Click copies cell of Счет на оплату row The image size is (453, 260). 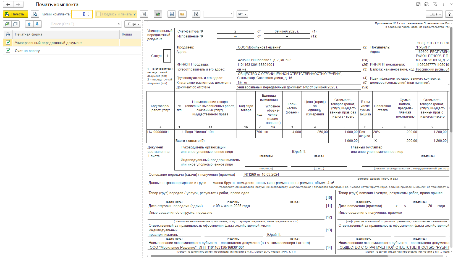(x=130, y=51)
